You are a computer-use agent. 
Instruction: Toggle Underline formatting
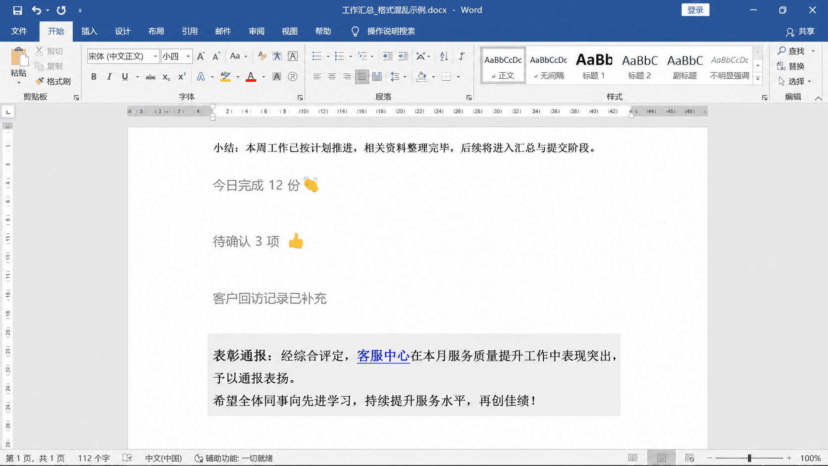click(x=125, y=76)
